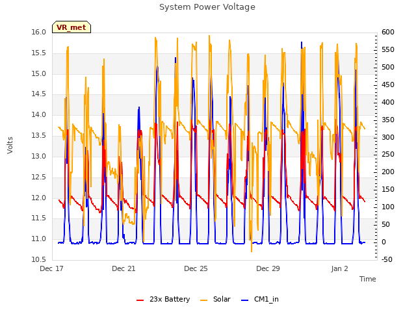Image resolution: width=416 pixels, height=312 pixels.
Task: Click the Jan 2 date tick label
Action: [x=339, y=268]
